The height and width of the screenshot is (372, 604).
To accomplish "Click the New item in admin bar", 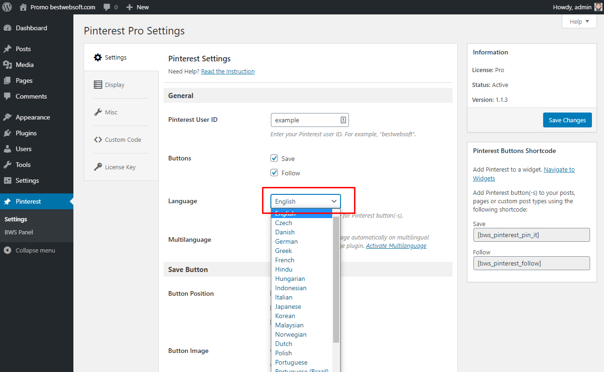I will (x=138, y=7).
